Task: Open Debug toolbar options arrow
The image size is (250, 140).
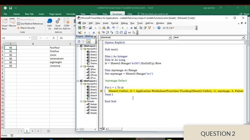Action: click(x=137, y=33)
